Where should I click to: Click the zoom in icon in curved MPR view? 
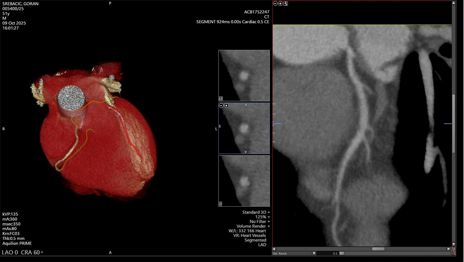(280, 4)
